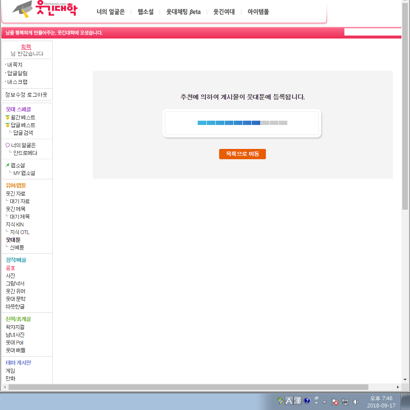
Task: Open 웃대 Poll board
Action: (x=15, y=342)
